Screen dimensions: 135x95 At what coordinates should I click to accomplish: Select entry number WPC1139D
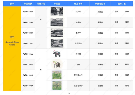[28, 33]
